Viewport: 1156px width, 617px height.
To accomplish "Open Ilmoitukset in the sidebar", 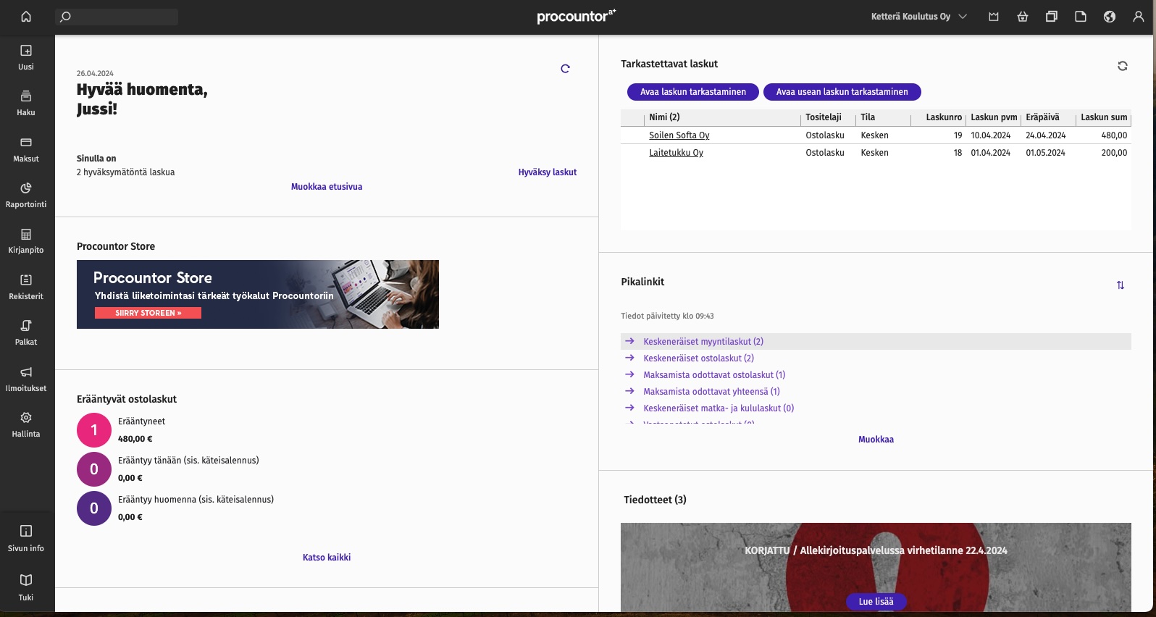I will coord(26,379).
